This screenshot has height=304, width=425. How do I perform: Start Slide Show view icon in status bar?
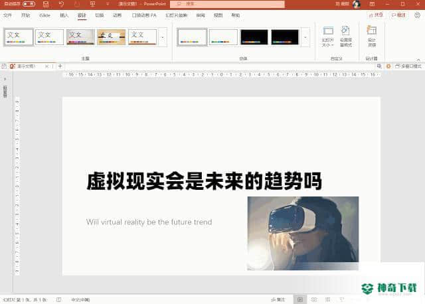point(342,299)
